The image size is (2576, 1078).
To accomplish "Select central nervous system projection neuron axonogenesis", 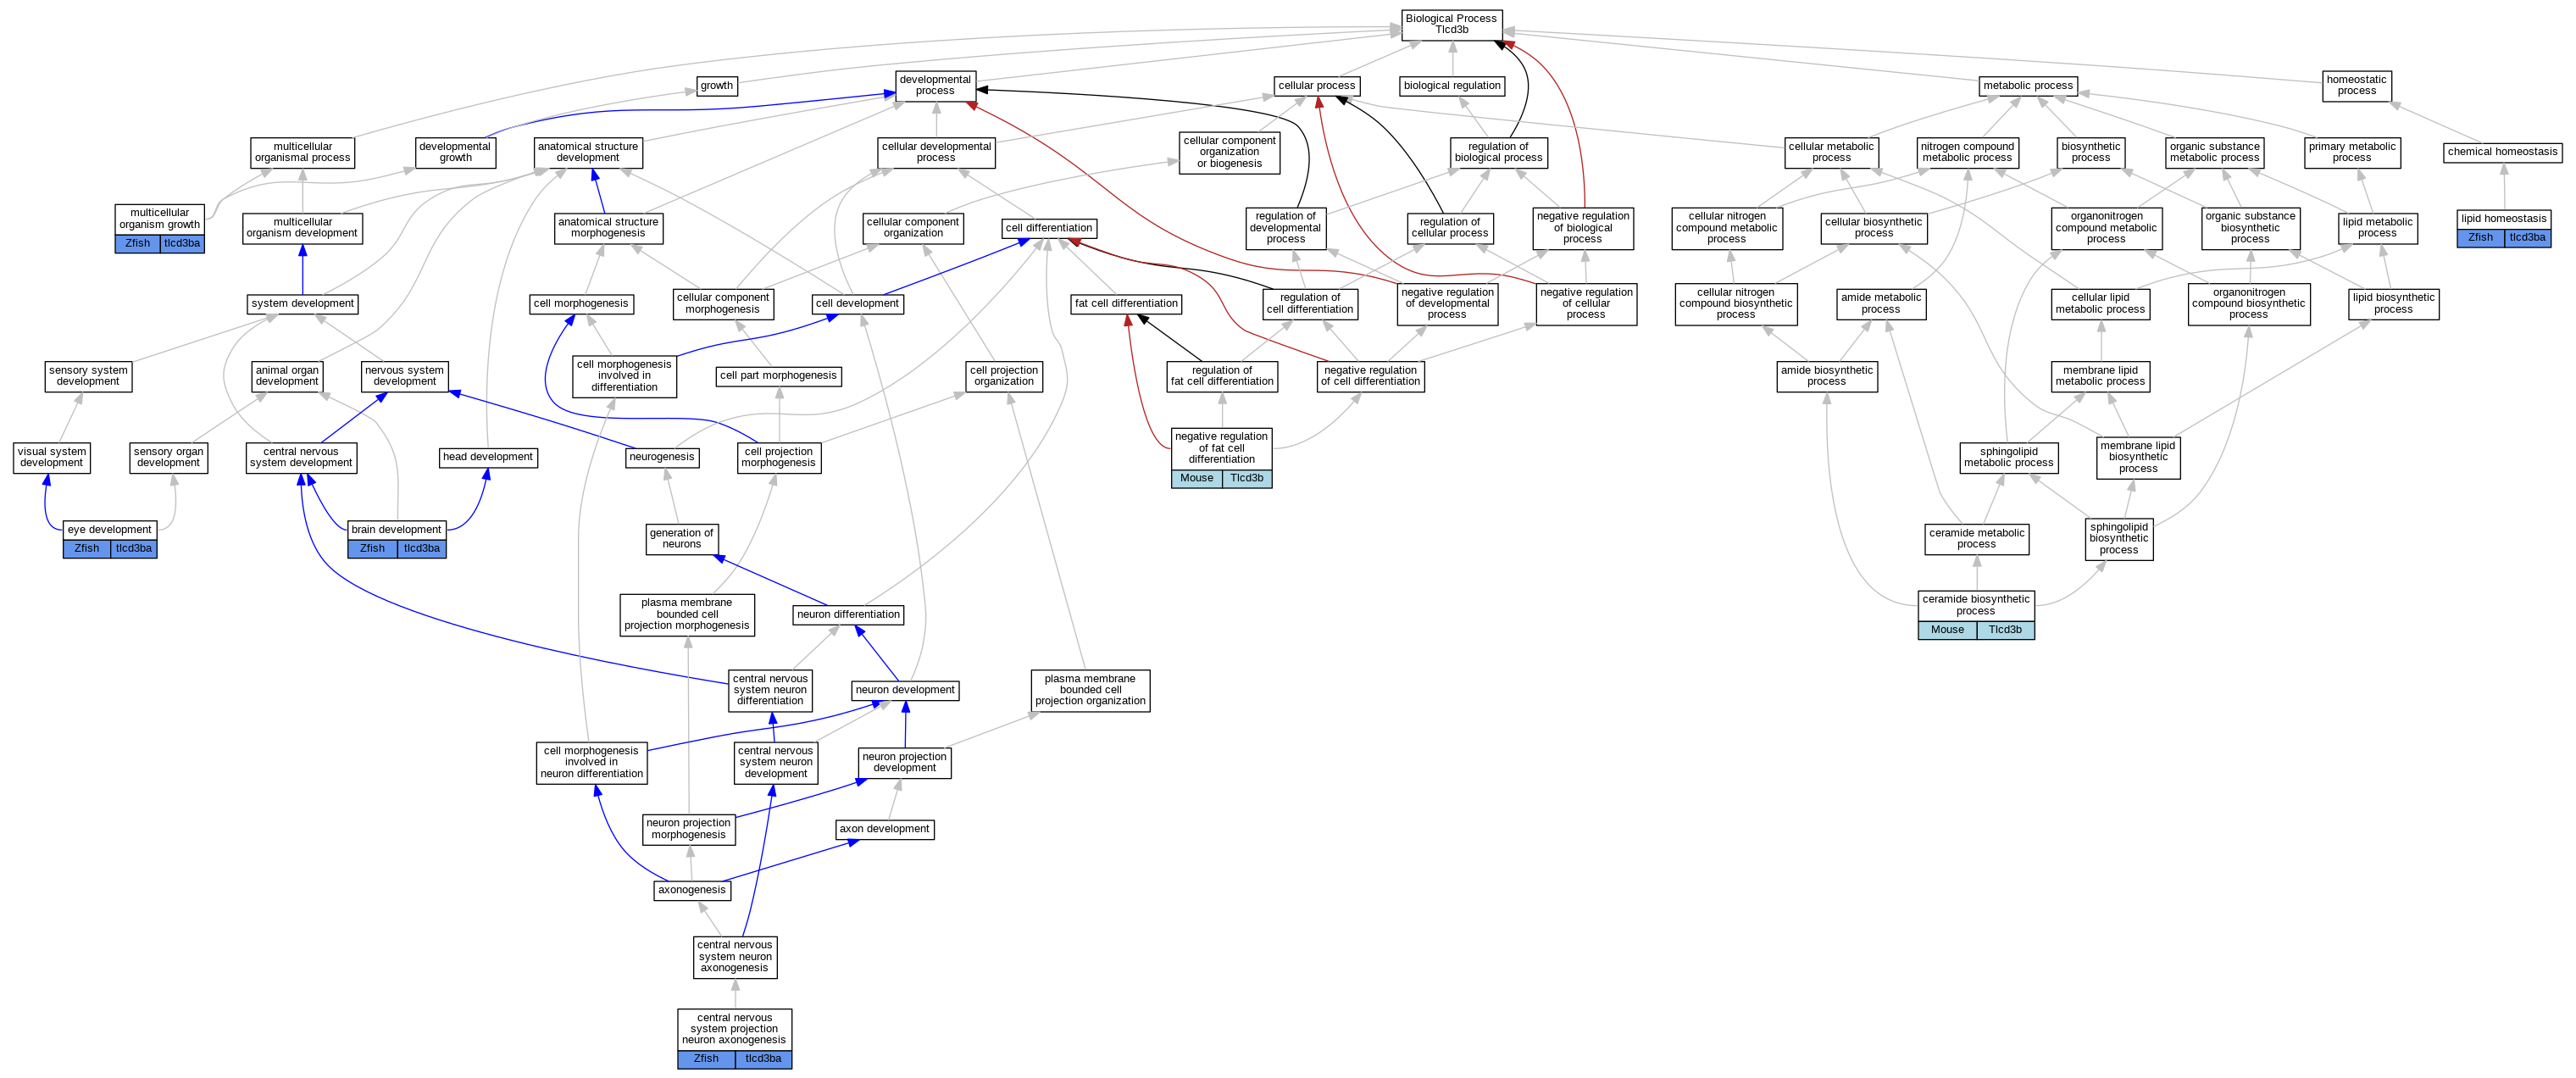I will (x=734, y=1028).
